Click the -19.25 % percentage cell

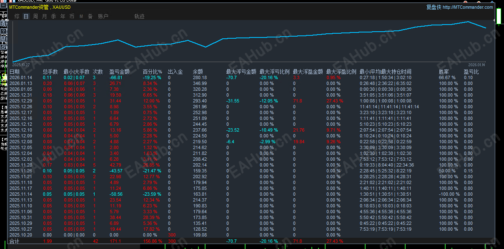(x=152, y=77)
